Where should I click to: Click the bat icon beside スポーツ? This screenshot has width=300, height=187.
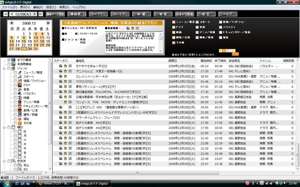(20, 77)
